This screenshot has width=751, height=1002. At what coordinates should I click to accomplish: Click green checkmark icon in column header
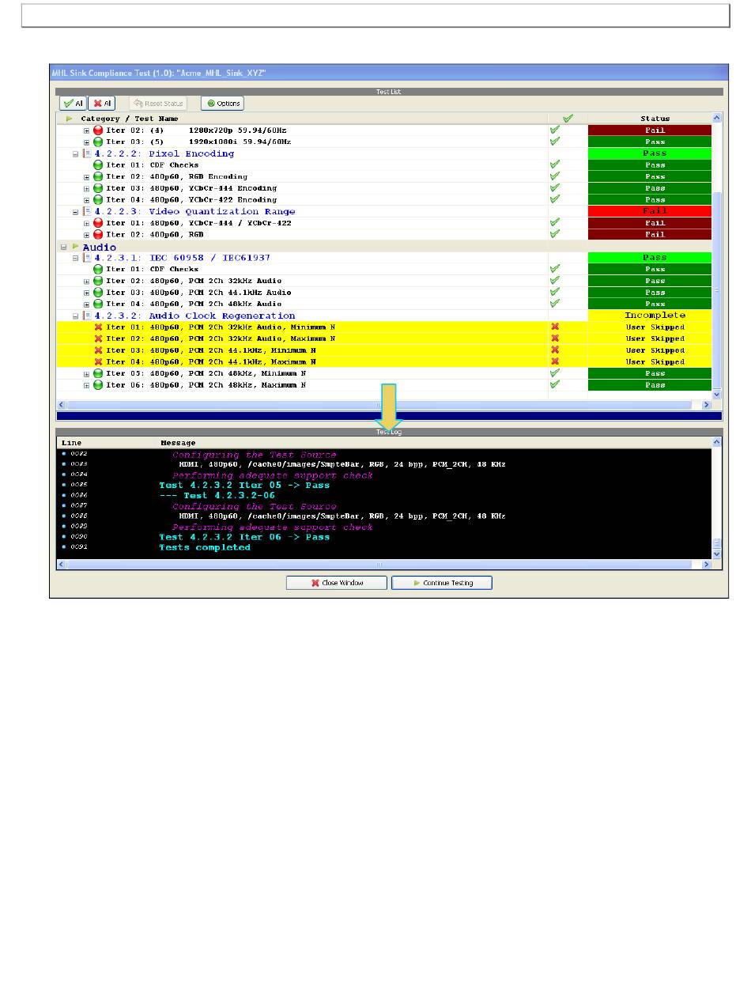pyautogui.click(x=567, y=119)
